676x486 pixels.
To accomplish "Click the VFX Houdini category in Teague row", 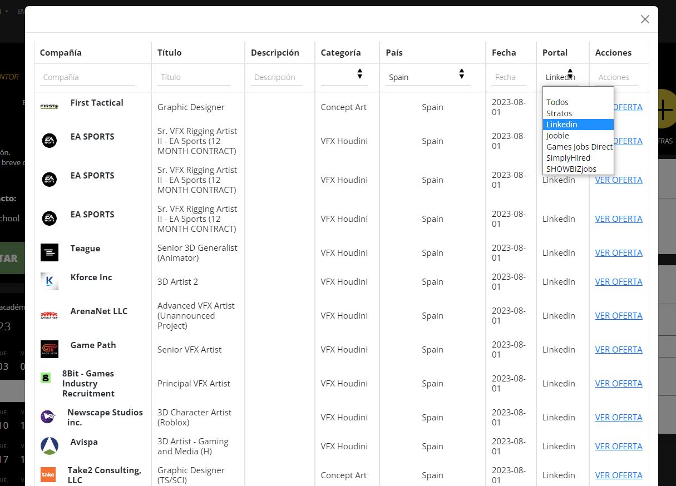I will 344,252.
